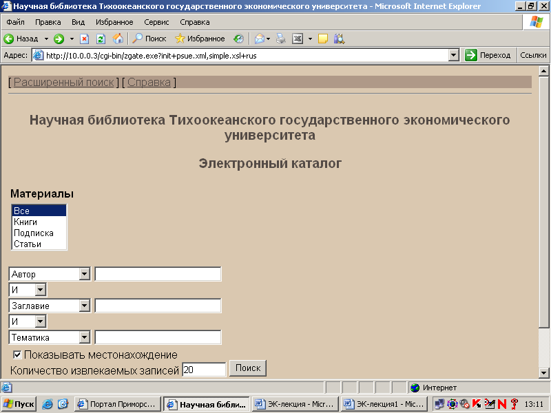Click the red keys tray icon
The image size is (551, 413).
pos(514,404)
